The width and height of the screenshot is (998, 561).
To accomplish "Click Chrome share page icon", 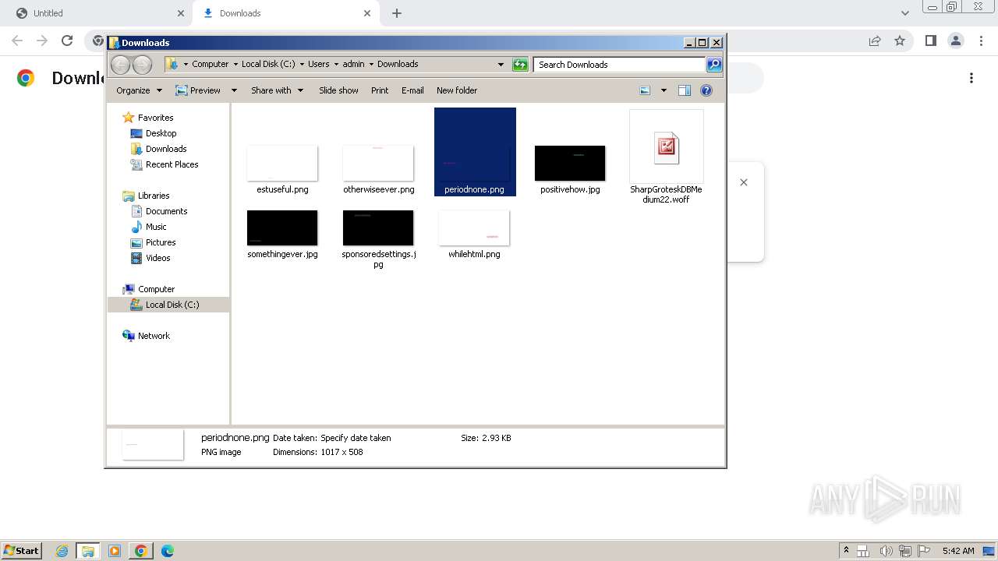I will (875, 41).
